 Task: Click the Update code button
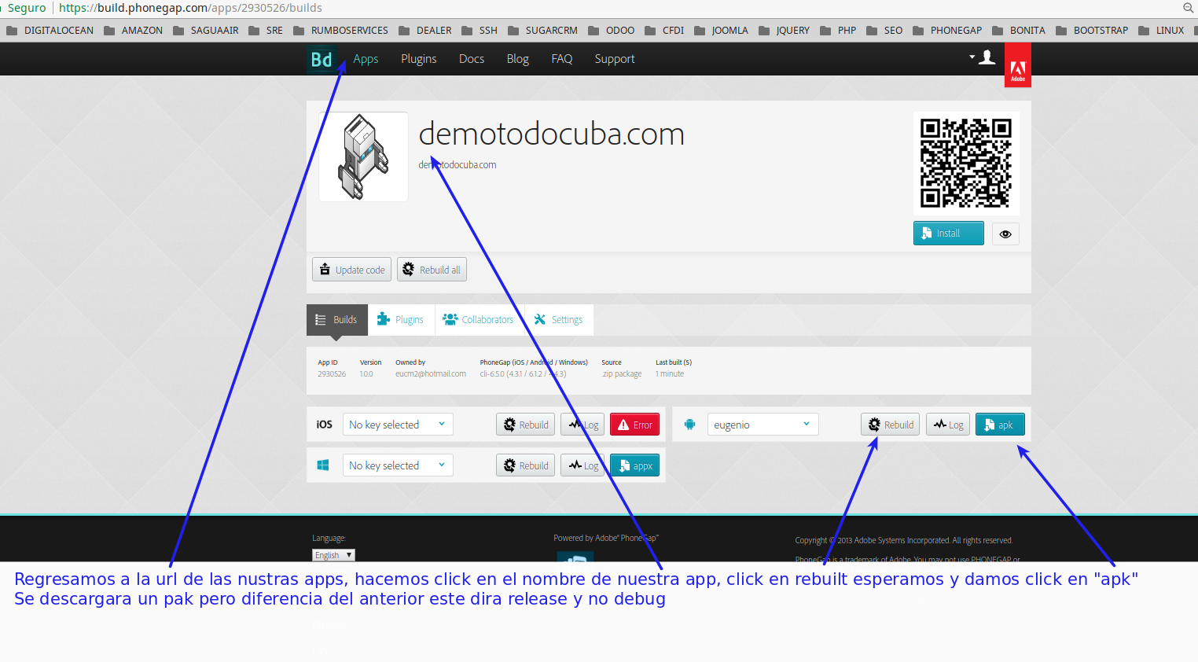(x=351, y=270)
